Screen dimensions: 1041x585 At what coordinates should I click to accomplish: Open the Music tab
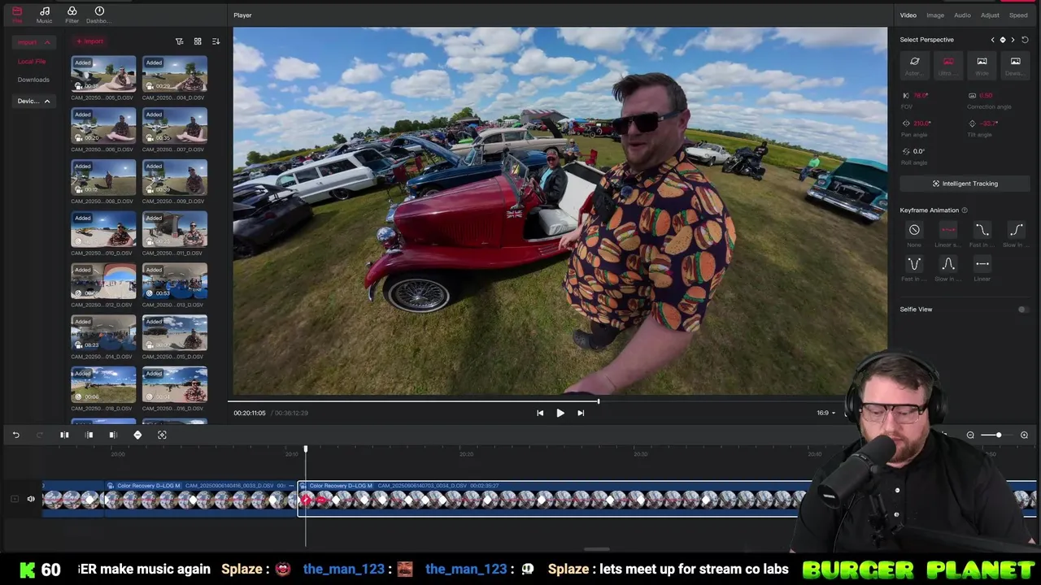[45, 15]
